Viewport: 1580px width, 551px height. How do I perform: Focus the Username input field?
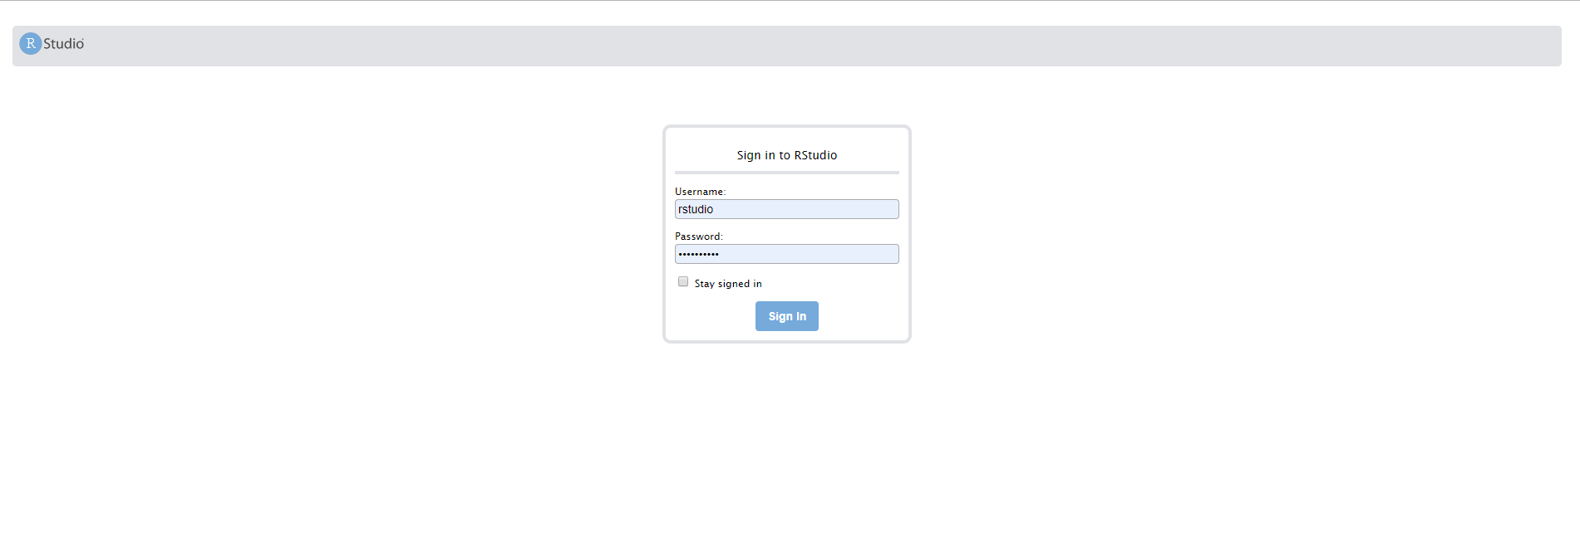click(x=786, y=209)
